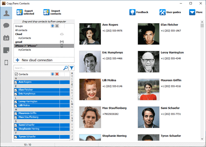The image size is (206, 147).
Task: Uncheck Max Stauffenberg checkbox
Action: click(x=16, y=117)
